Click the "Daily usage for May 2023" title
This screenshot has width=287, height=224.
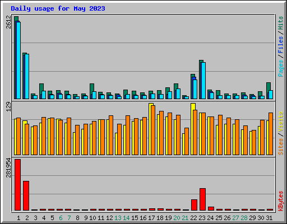(x=58, y=8)
